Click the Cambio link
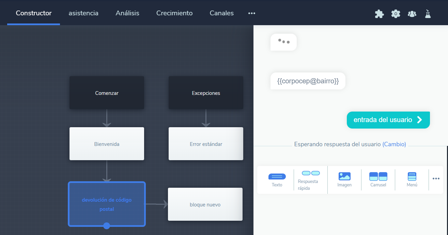Viewport: 448px width, 235px height. [x=394, y=144]
